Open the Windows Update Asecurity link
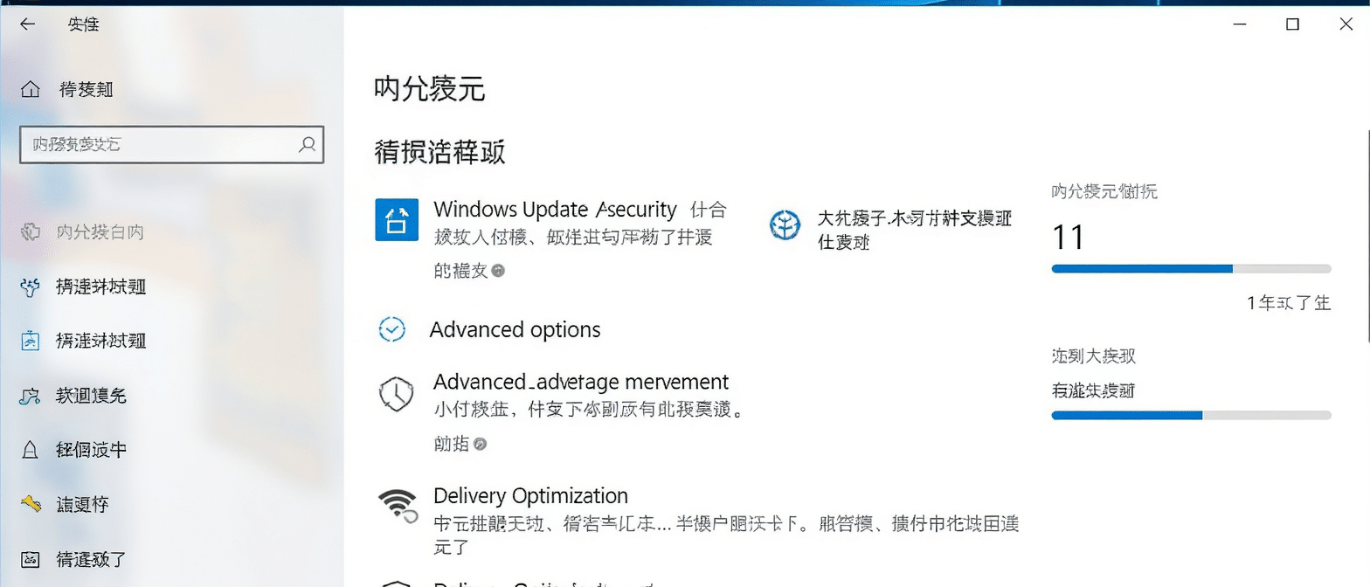The height and width of the screenshot is (587, 1370). coord(555,210)
